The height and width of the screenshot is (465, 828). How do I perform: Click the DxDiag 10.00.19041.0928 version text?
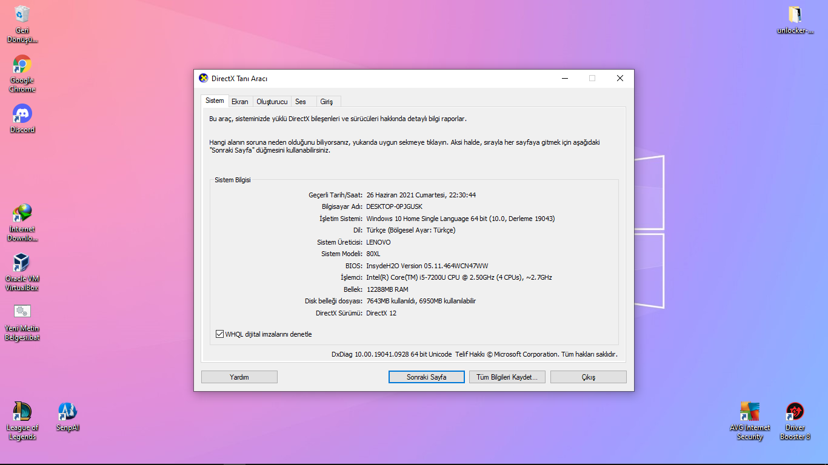click(x=392, y=355)
